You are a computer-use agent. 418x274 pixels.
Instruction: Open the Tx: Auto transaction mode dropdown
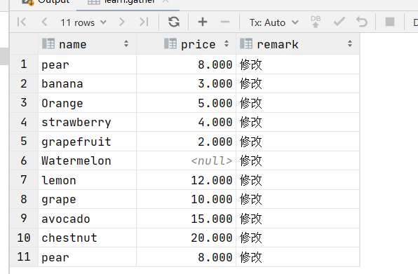(x=274, y=22)
